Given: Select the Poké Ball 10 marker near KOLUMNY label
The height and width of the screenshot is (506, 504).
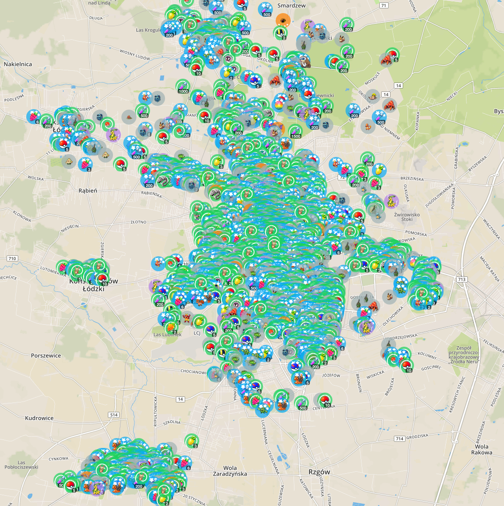Looking at the screenshot, I should (406, 365).
